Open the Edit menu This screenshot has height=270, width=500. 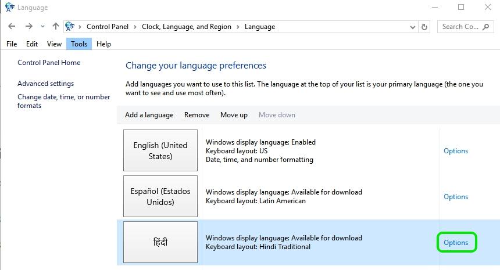[x=32, y=44]
